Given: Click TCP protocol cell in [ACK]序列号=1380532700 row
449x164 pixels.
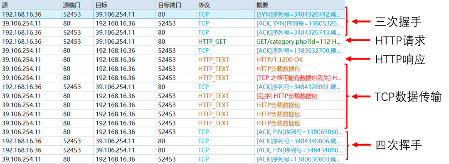Looking at the screenshot, I should point(225,51).
